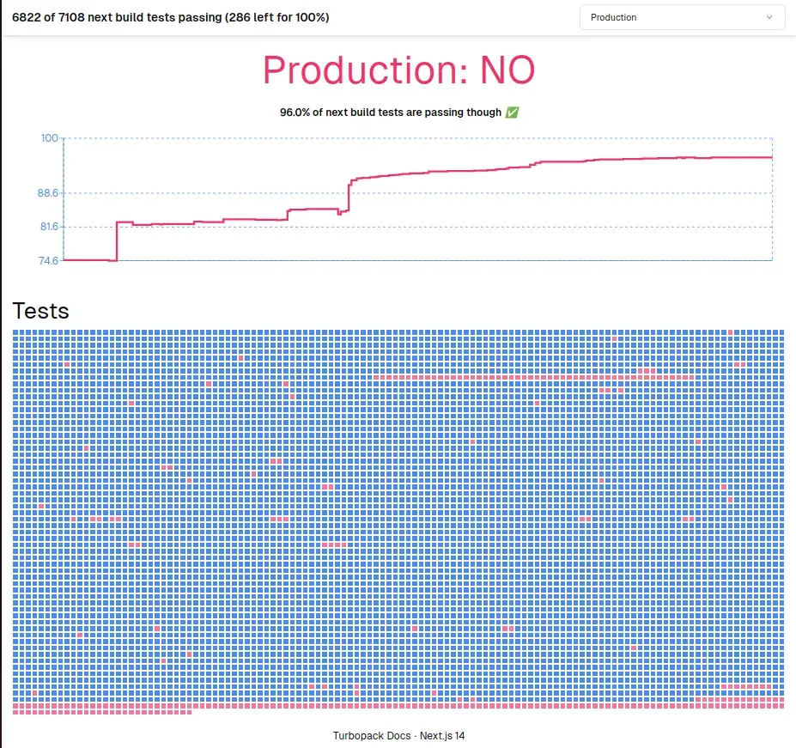Click the top-right corner square of tests grid
Screen dimensions: 796x748
coord(781,332)
